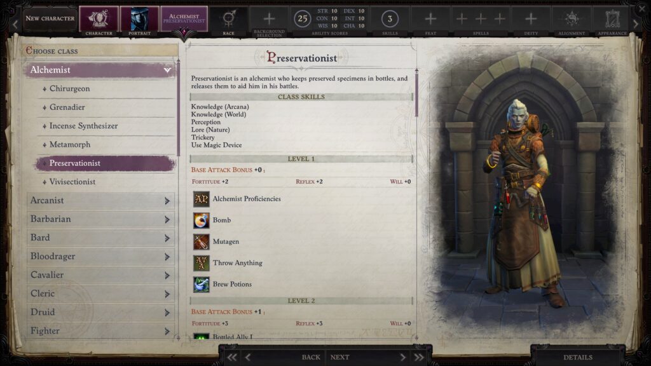Select the Chirurgeon archetype

tap(106, 89)
